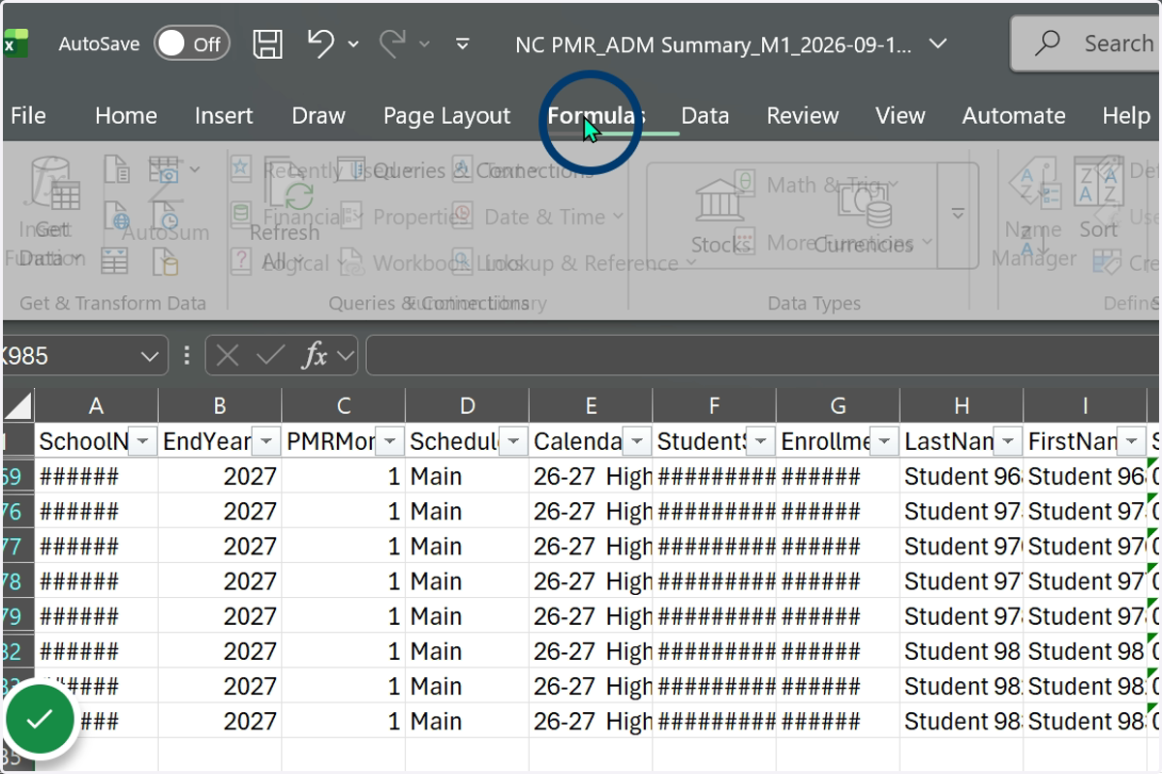Open Customize Quick Access Toolbar menu
The image size is (1162, 774).
tap(463, 44)
